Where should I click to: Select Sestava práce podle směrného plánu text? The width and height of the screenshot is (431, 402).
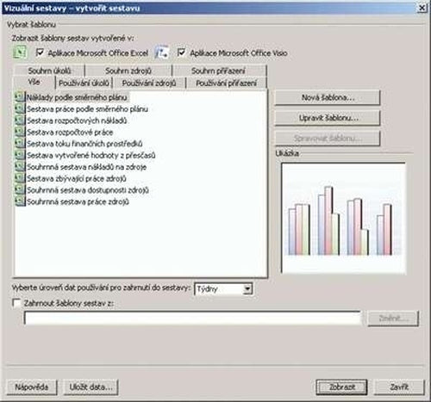point(87,109)
